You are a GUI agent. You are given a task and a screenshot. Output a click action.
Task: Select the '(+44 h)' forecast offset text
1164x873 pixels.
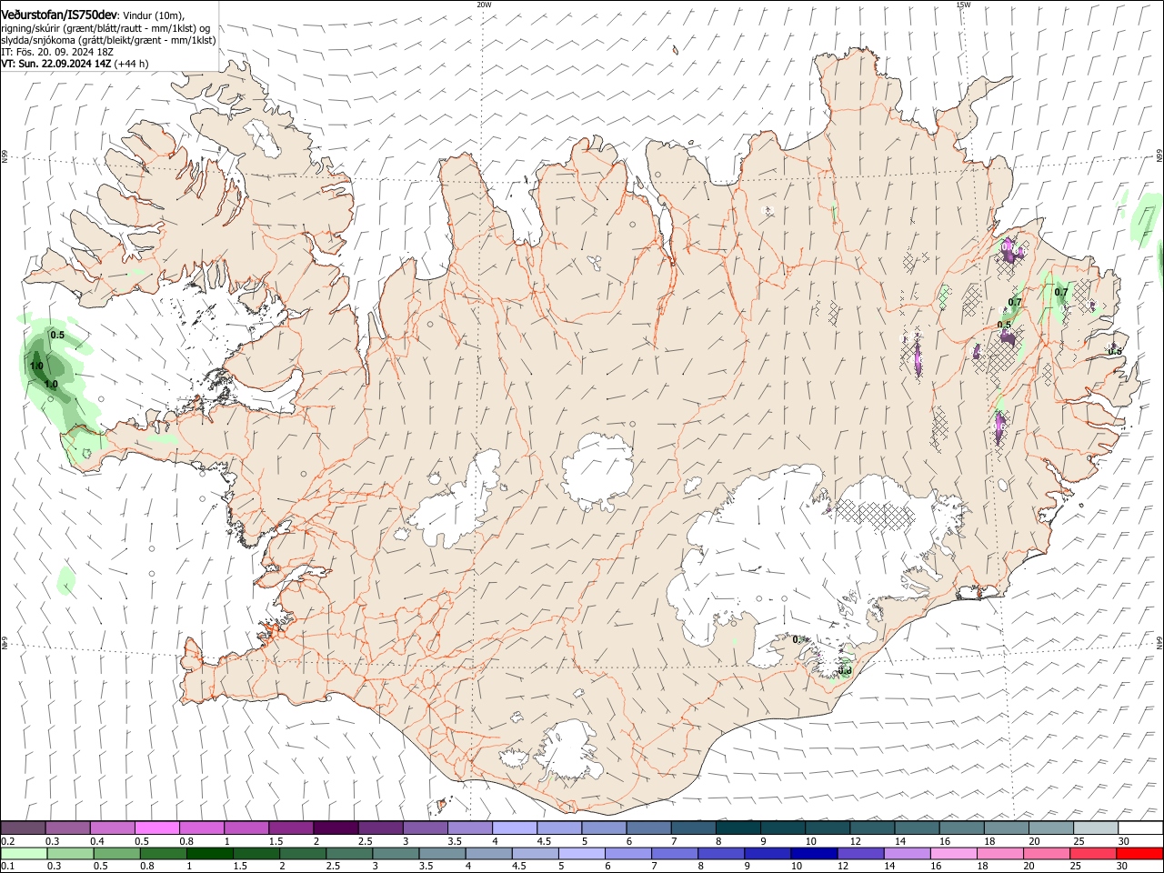pyautogui.click(x=131, y=64)
